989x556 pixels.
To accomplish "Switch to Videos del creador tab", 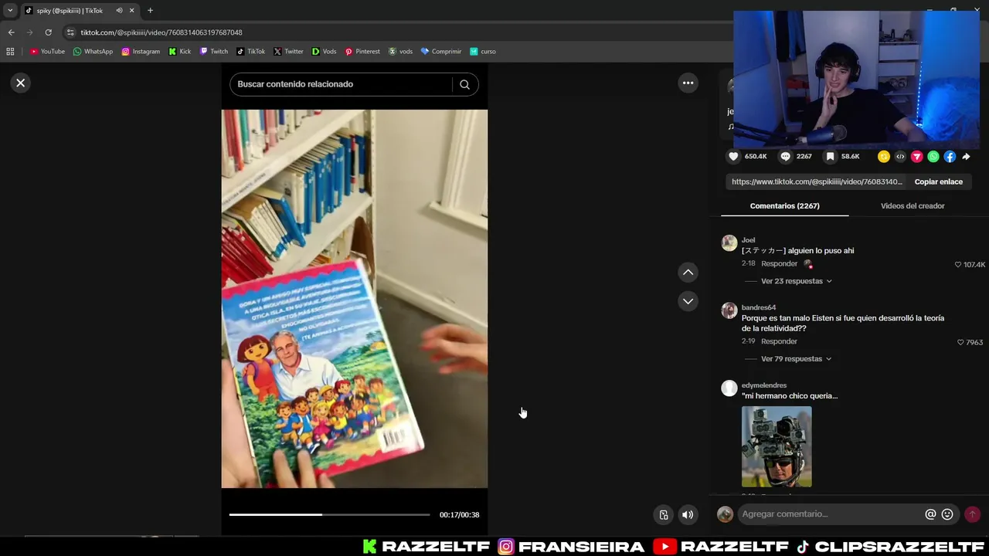I will (x=913, y=206).
